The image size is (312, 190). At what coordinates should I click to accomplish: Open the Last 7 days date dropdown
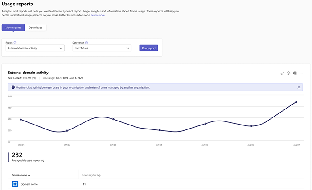[102, 48]
